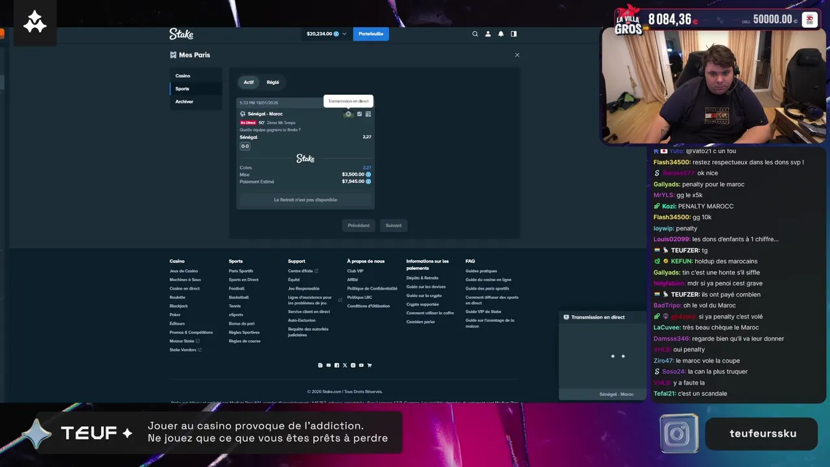Click the floating live stream video area

click(x=602, y=355)
